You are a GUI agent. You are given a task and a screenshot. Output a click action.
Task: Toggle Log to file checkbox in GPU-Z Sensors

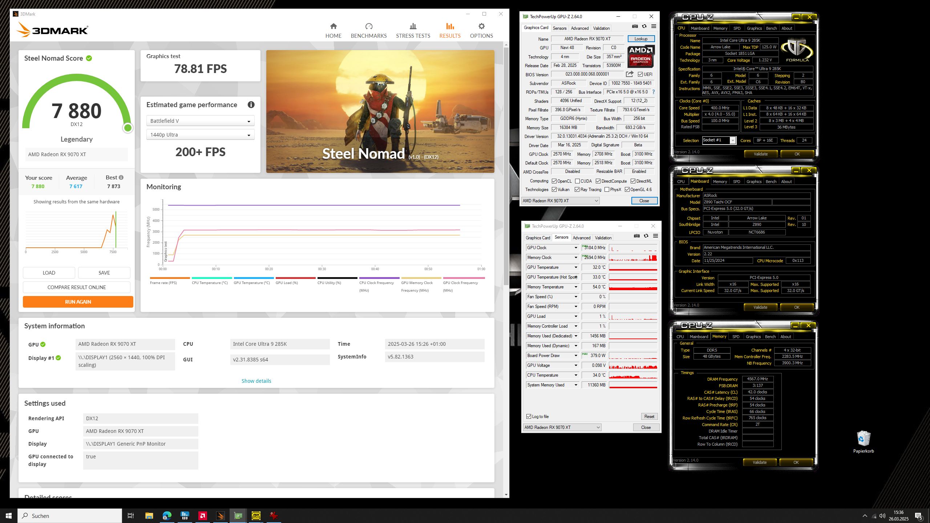529,417
